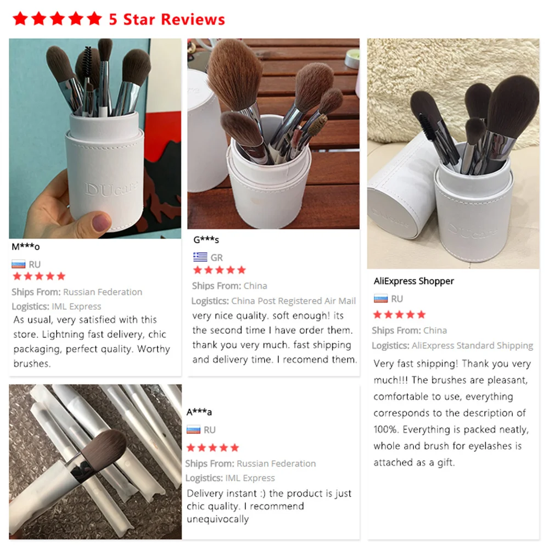The width and height of the screenshot is (549, 549).
Task: Click the five-star rating in M***o's review
Action: pos(39,276)
